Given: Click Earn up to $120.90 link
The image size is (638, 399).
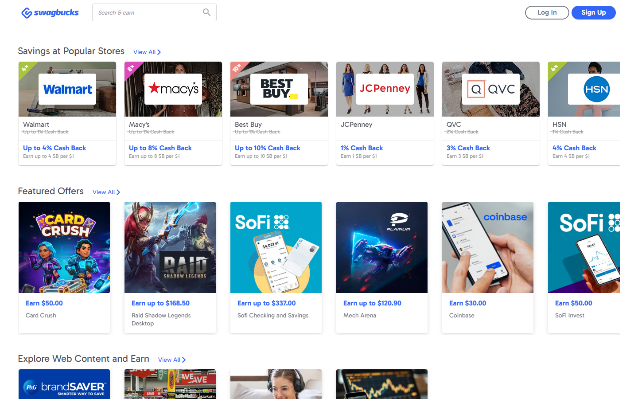Looking at the screenshot, I should [372, 303].
